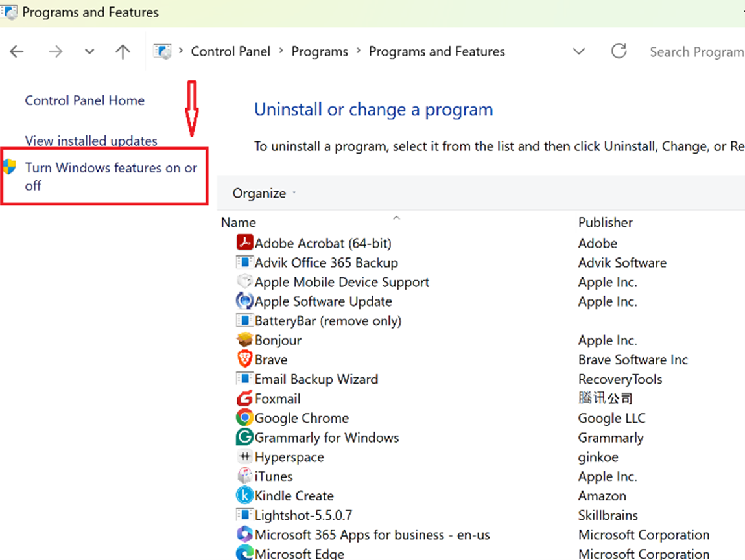Sort by the Publisher column header
The image size is (745, 560).
(x=606, y=222)
